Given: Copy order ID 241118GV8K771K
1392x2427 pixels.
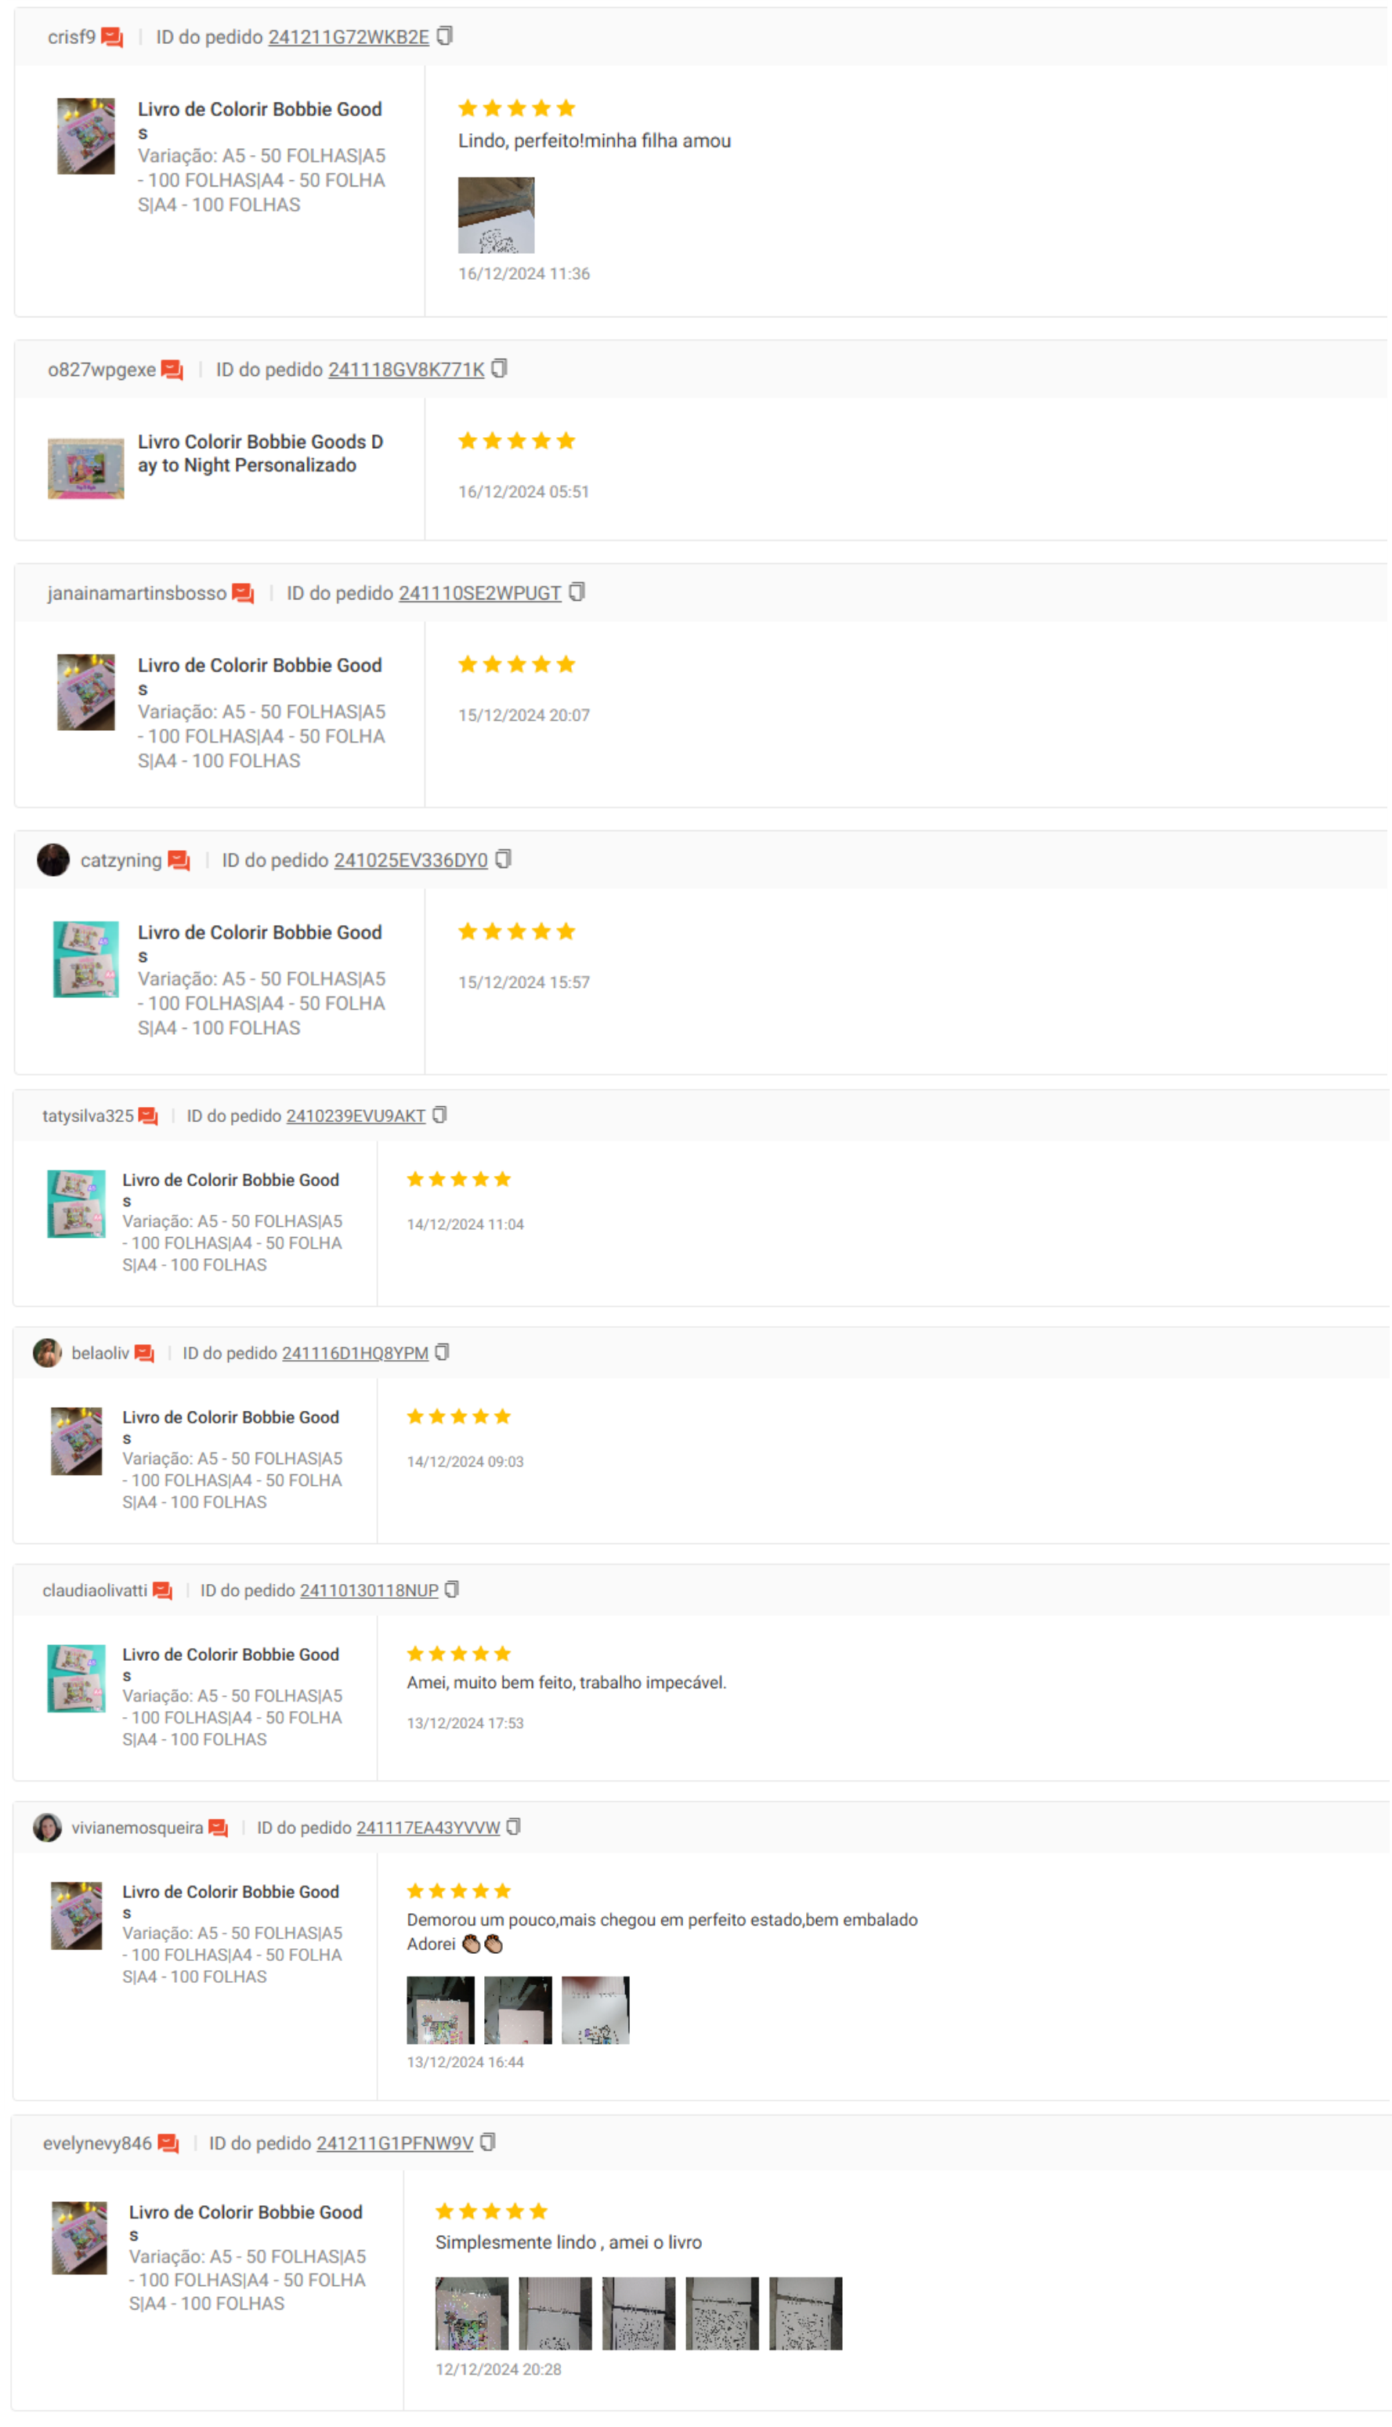Looking at the screenshot, I should pos(499,368).
